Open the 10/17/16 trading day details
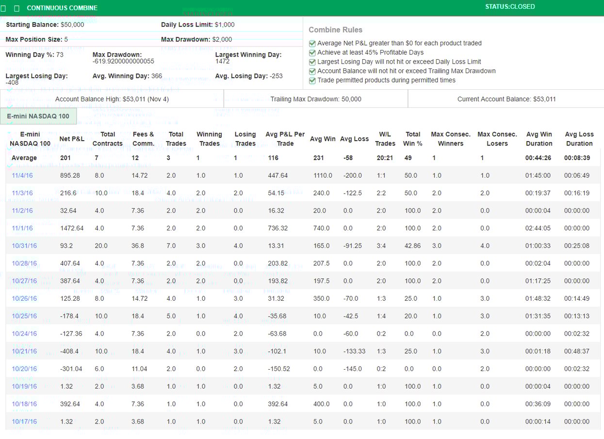 point(24,421)
